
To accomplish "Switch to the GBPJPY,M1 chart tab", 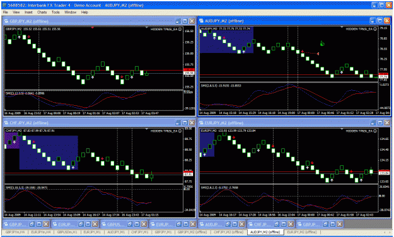I will pos(163,232).
